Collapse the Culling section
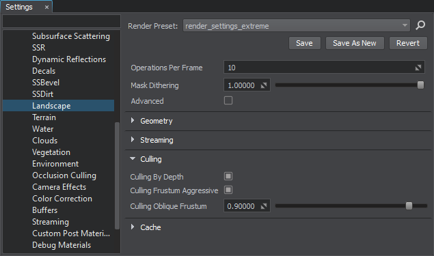The height and width of the screenshot is (256, 434). (x=133, y=158)
